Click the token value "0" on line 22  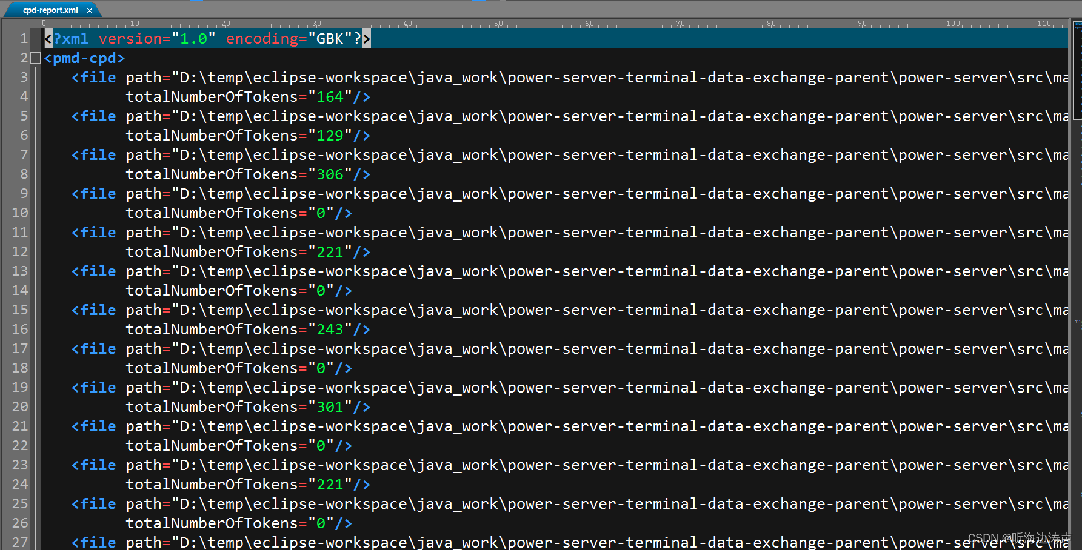click(321, 446)
